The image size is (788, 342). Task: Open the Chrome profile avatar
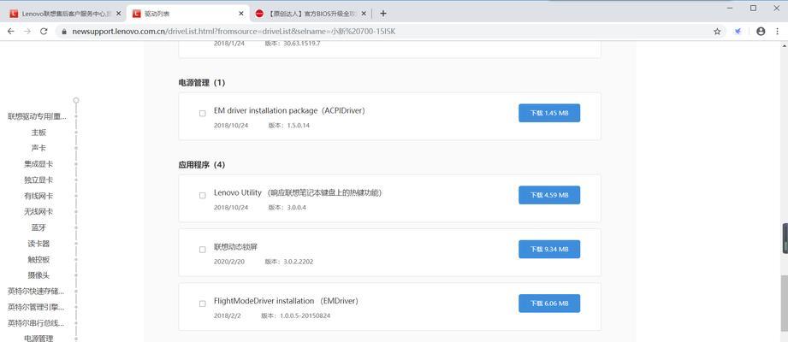761,31
